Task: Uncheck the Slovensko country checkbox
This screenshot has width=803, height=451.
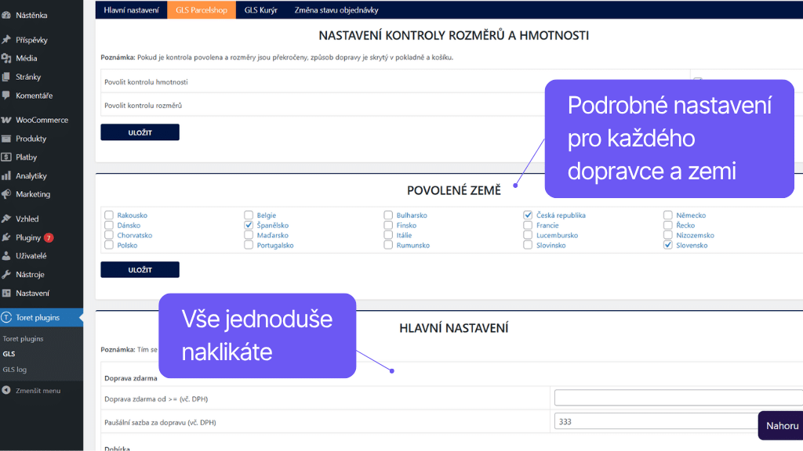Action: point(668,245)
